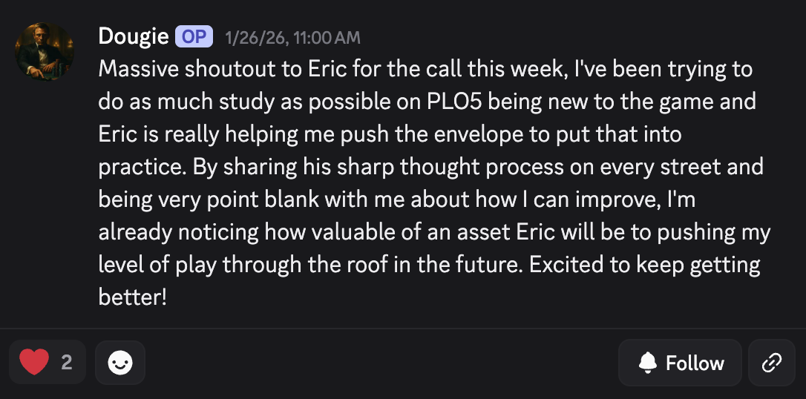The width and height of the screenshot is (806, 399).
Task: Click the bell icon inside Follow
Action: 648,363
